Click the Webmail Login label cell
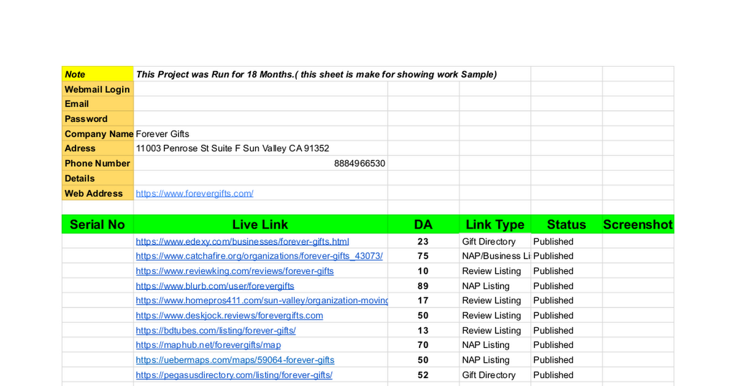 pos(98,89)
